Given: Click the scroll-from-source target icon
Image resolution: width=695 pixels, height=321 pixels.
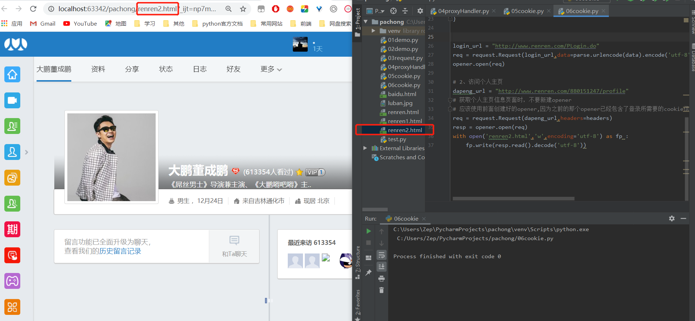Looking at the screenshot, I should tap(393, 11).
